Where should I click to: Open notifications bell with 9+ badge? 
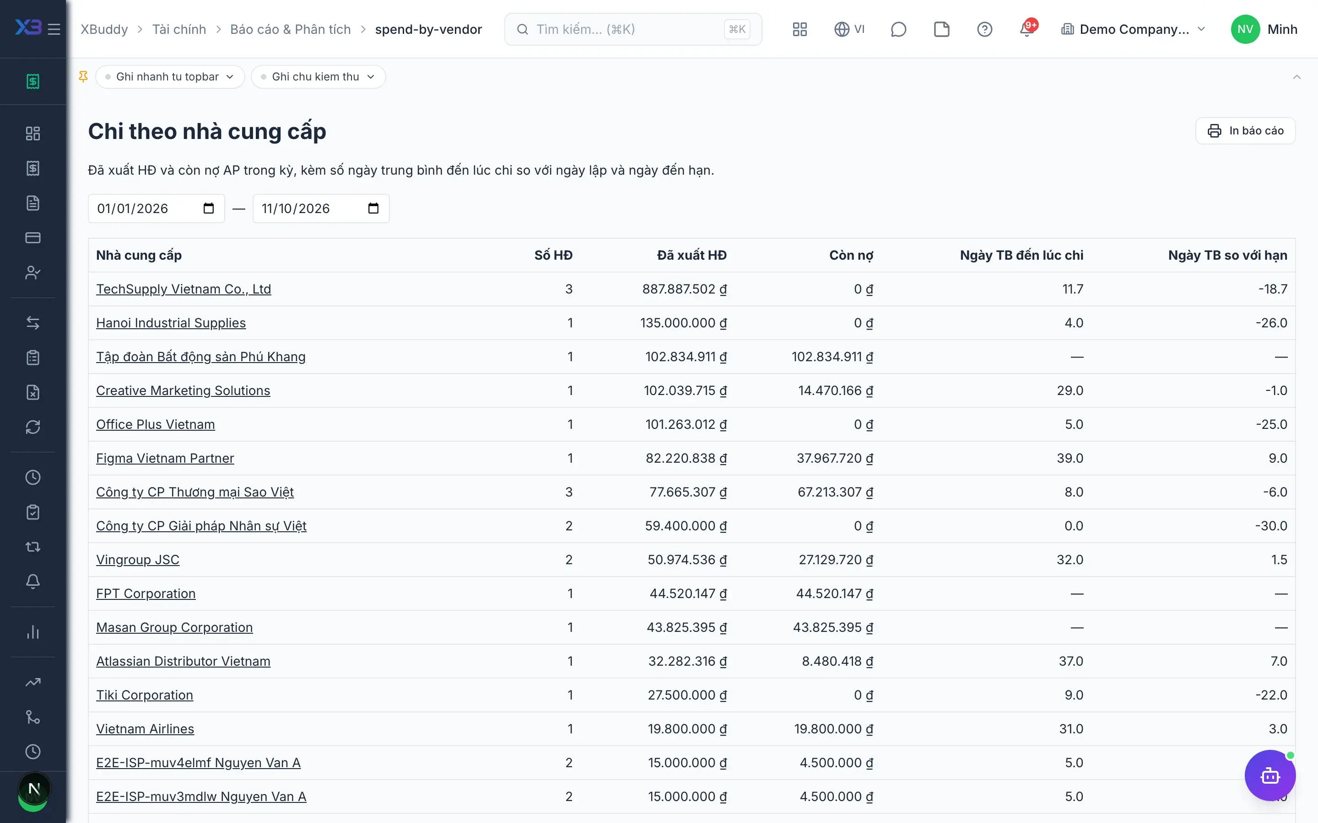click(1027, 28)
